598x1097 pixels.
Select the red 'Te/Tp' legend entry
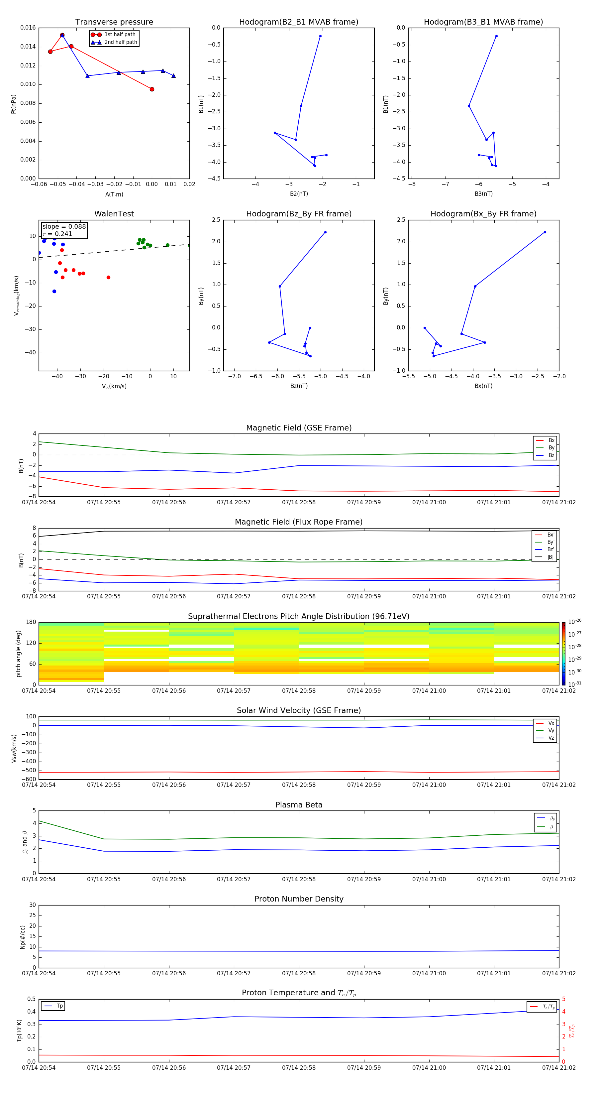543,1007
